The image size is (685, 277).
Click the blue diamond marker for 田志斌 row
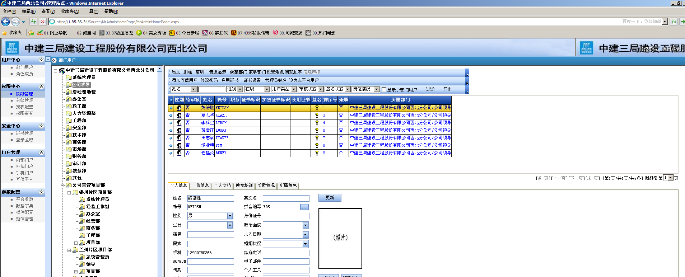(x=171, y=138)
